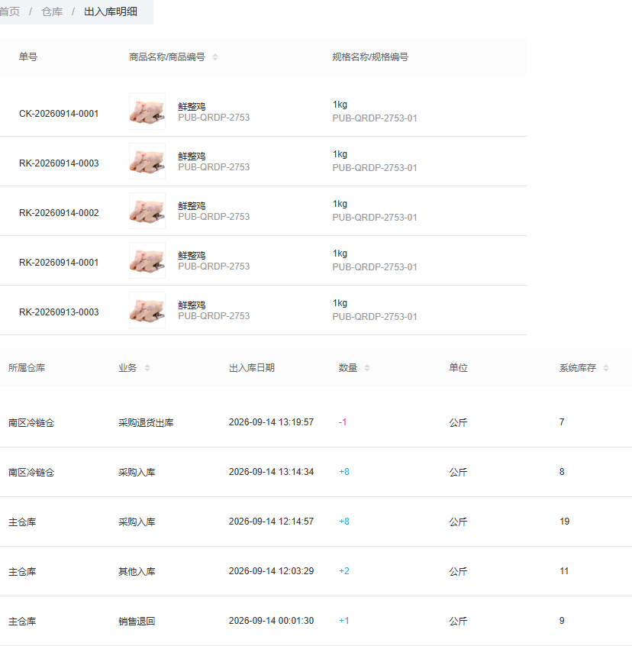Click system stock value 9
This screenshot has width=632, height=646.
(562, 621)
